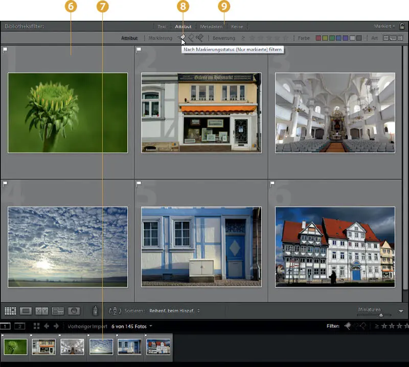The height and width of the screenshot is (367, 409).
Task: Filter by the dark gray no-label swatch
Action: (359, 38)
